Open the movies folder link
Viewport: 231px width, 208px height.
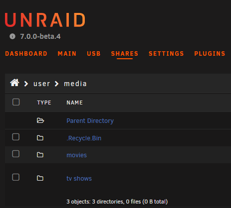(x=76, y=155)
